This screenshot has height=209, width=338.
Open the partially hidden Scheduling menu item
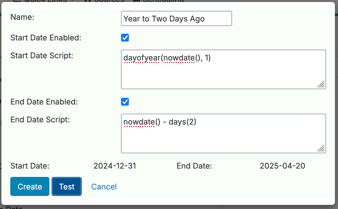pos(158,1)
